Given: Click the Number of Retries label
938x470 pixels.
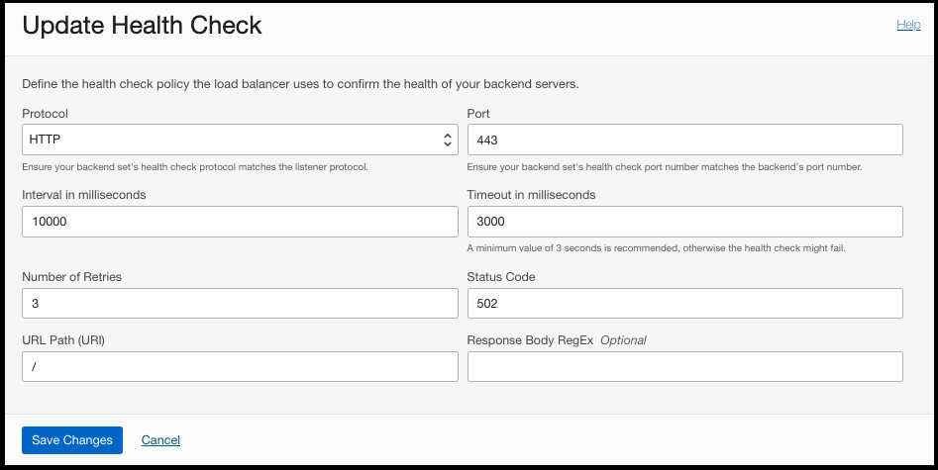Looking at the screenshot, I should [x=71, y=277].
